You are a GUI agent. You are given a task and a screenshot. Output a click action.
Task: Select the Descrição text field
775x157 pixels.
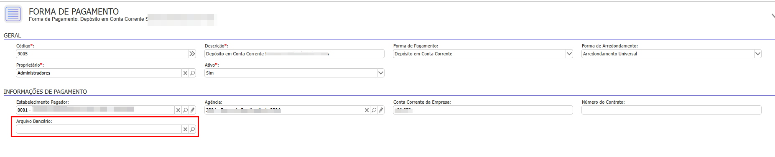[294, 54]
